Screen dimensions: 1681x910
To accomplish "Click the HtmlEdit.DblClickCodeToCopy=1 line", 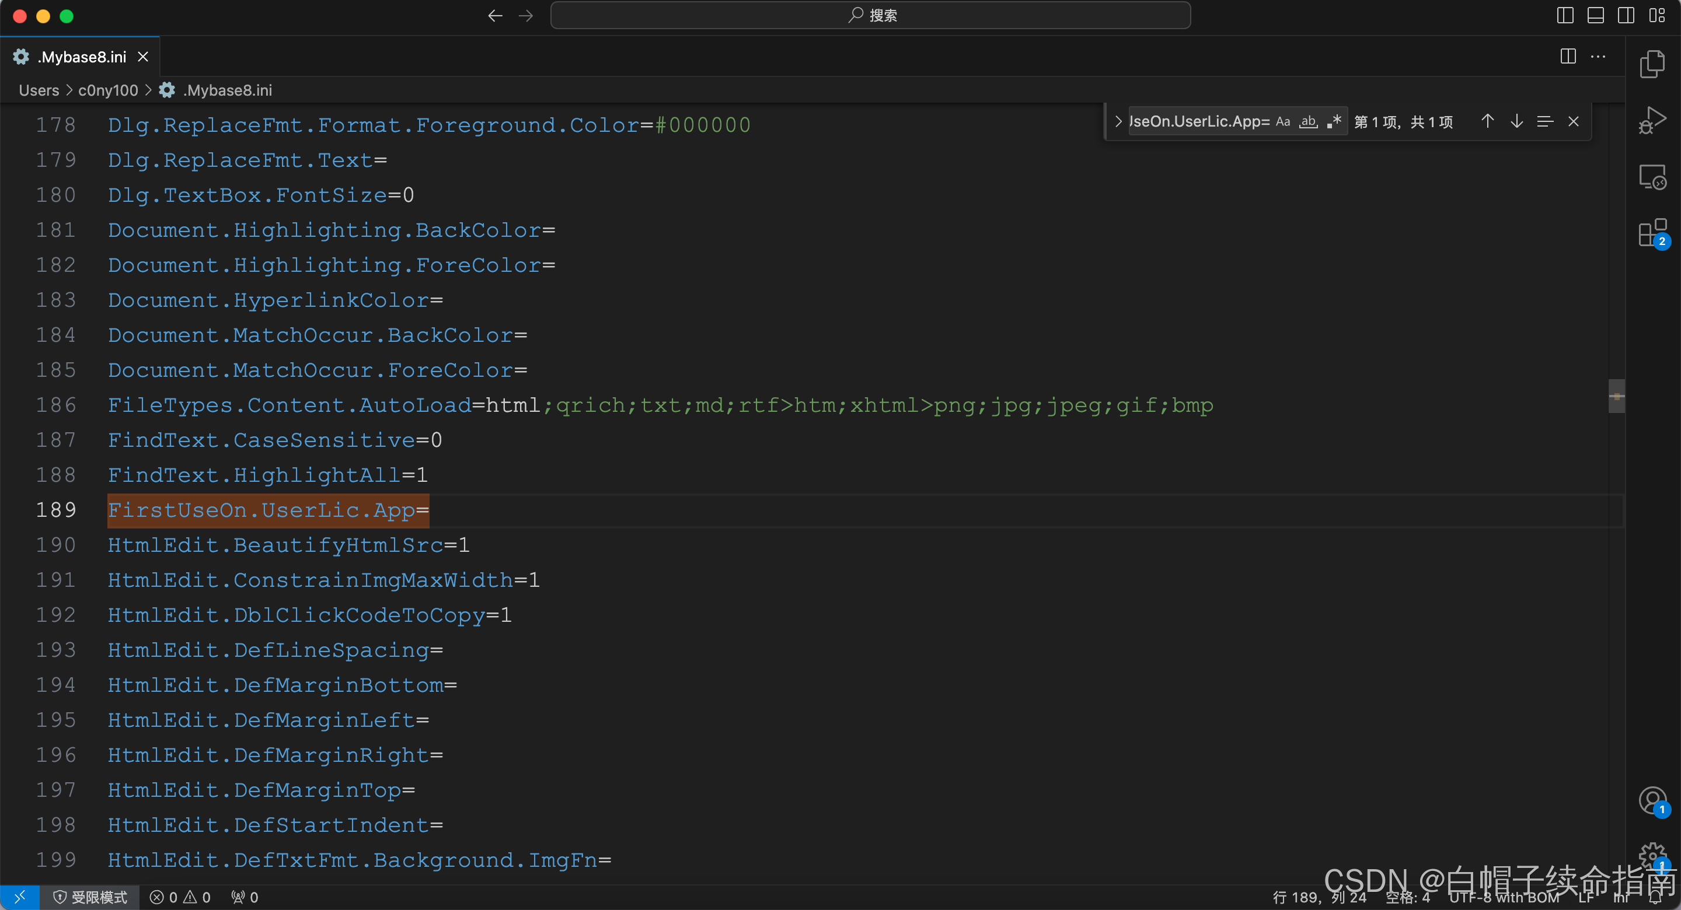I will (309, 615).
